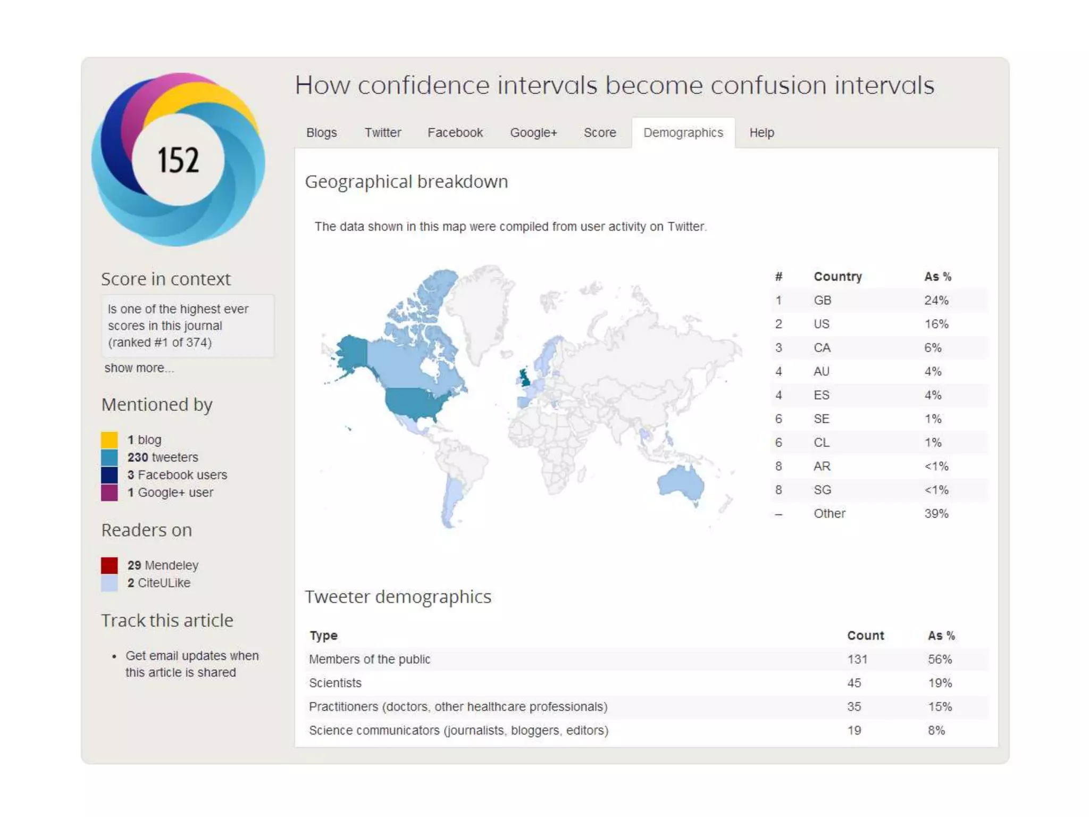Click the purple Google+ user square
Viewport: 1089px width, 817px height.
[x=109, y=493]
